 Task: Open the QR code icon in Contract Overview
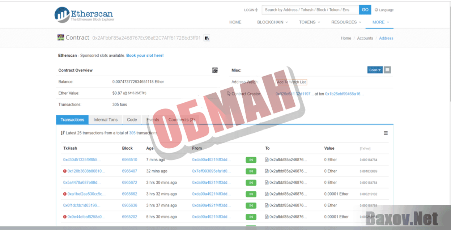[215, 70]
